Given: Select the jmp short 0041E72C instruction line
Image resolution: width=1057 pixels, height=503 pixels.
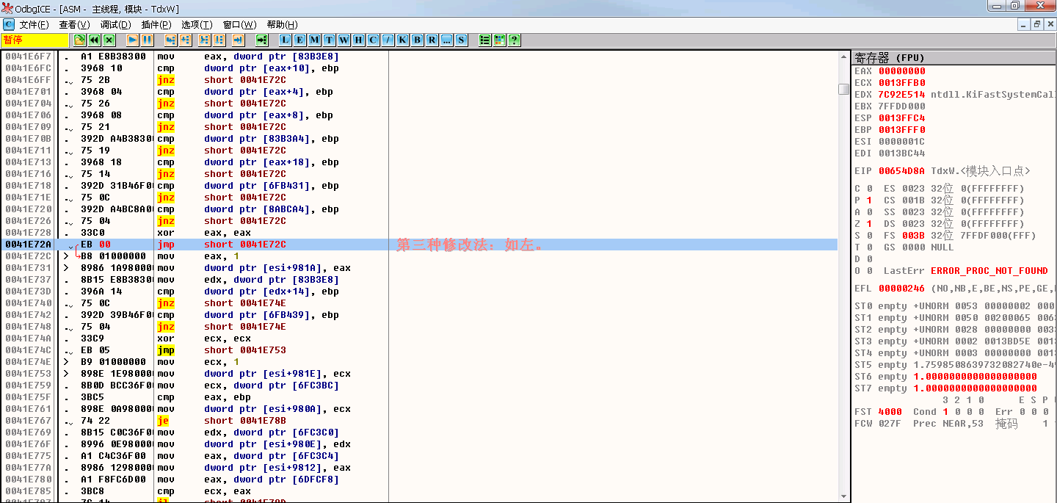Looking at the screenshot, I should click(418, 245).
